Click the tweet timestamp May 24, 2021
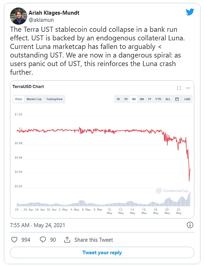The width and height of the screenshot is (204, 266). 49,225
